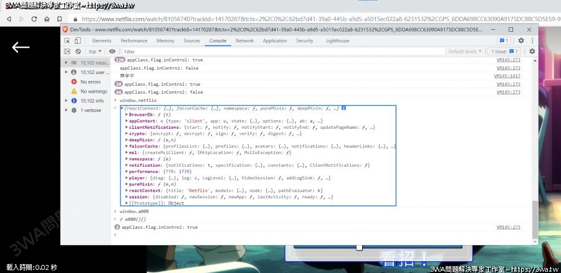Open DevTools three-dot more options menu
The height and width of the screenshot is (273, 561).
pos(532,41)
